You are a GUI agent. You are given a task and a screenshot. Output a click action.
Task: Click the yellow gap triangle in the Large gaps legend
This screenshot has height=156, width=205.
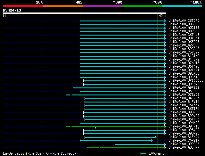[26, 154]
